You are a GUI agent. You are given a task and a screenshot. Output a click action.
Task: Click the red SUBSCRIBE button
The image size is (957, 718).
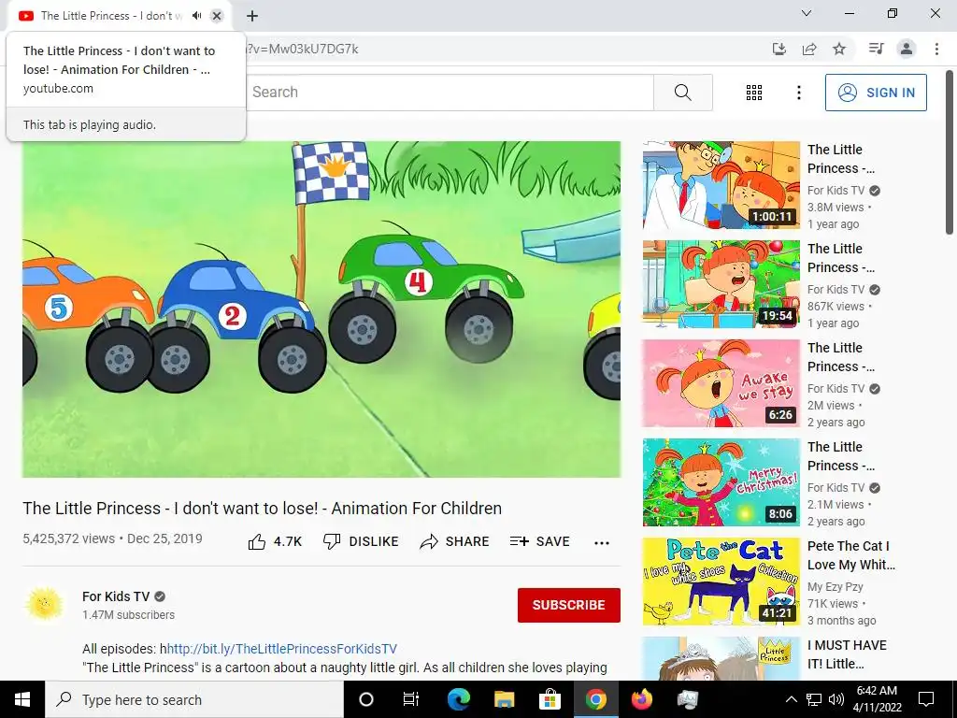click(569, 605)
